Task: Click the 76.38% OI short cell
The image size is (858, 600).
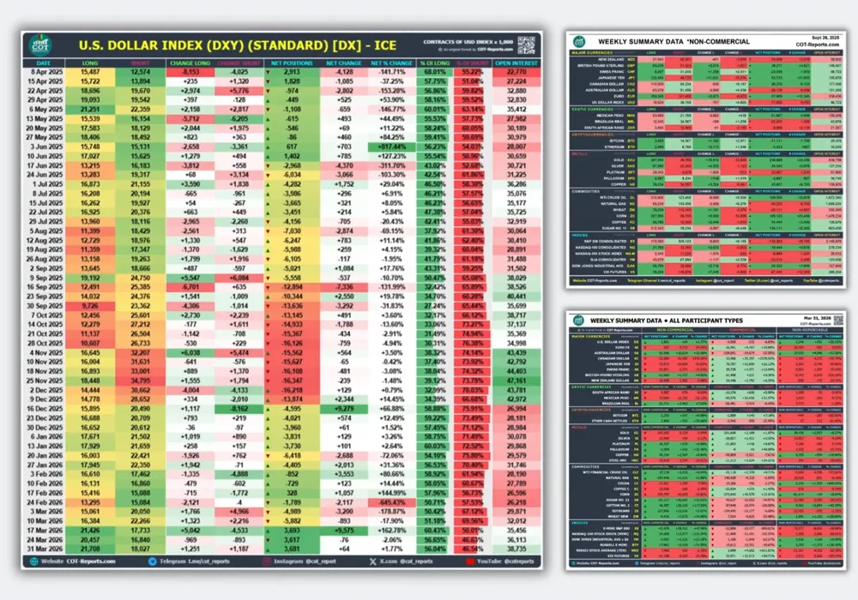Action: pos(472,343)
